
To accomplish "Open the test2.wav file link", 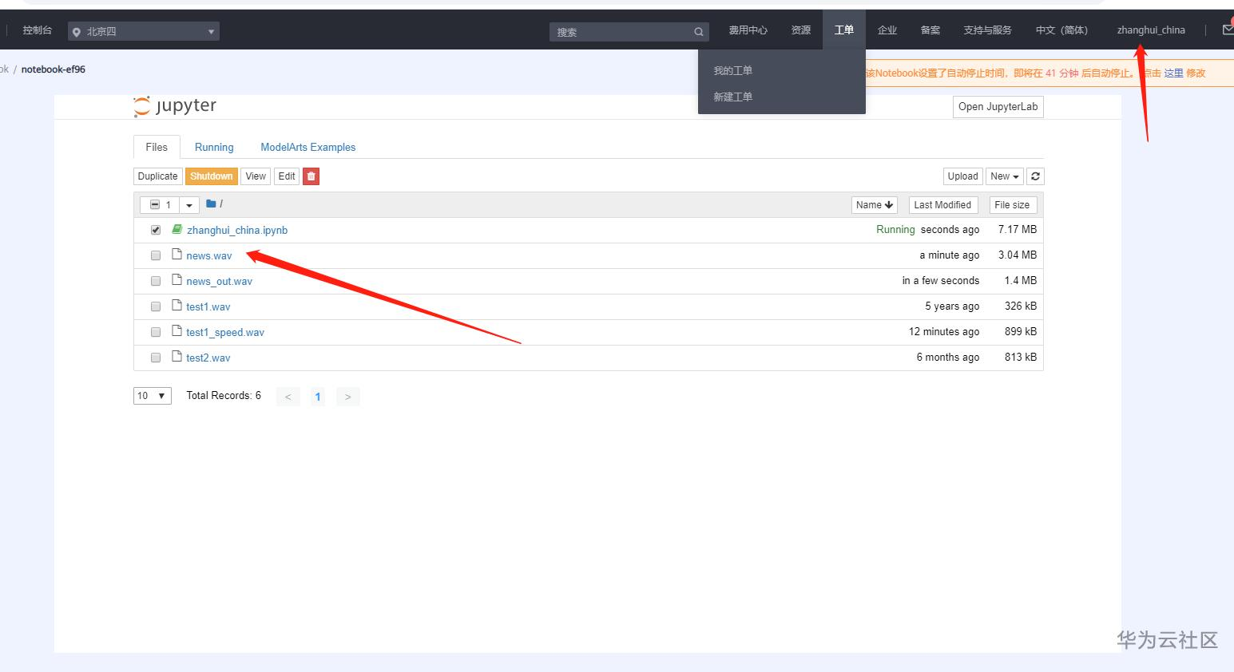I will (208, 358).
